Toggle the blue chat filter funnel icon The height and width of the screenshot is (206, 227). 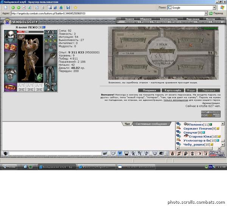[x=120, y=153]
